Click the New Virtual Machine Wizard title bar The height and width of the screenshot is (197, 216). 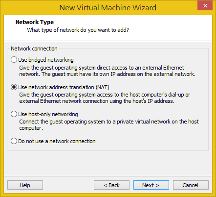[x=108, y=8]
